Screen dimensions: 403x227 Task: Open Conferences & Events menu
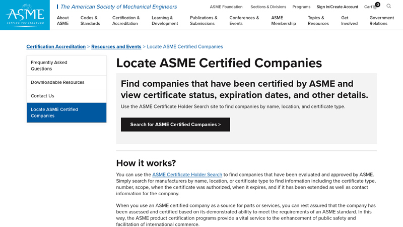click(x=244, y=21)
